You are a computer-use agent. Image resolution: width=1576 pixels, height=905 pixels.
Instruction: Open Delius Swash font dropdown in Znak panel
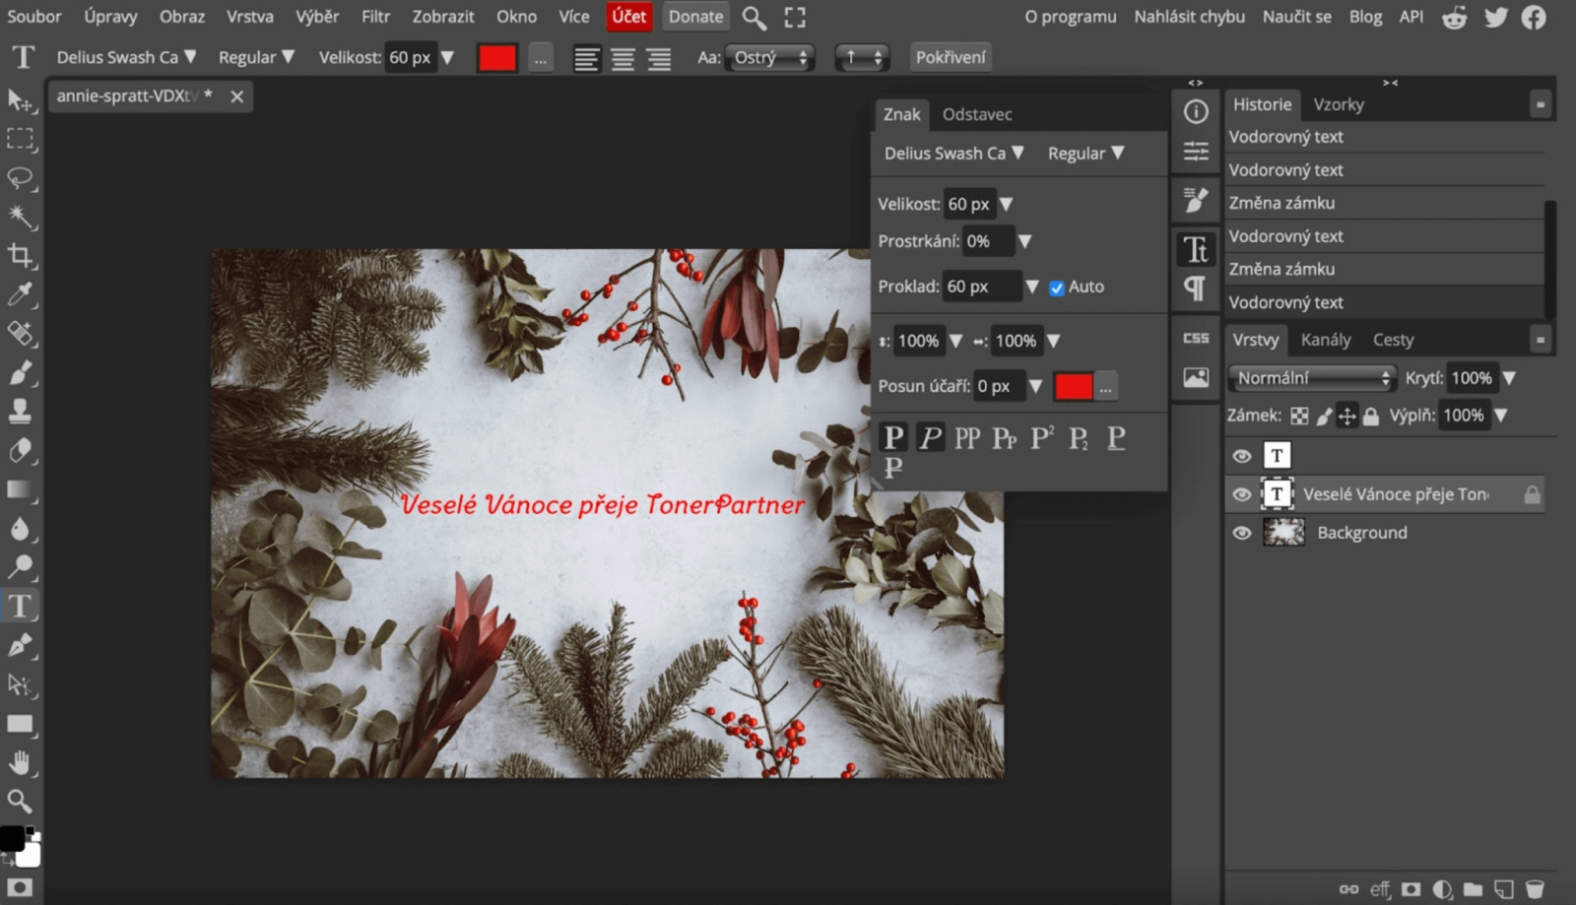tap(953, 154)
